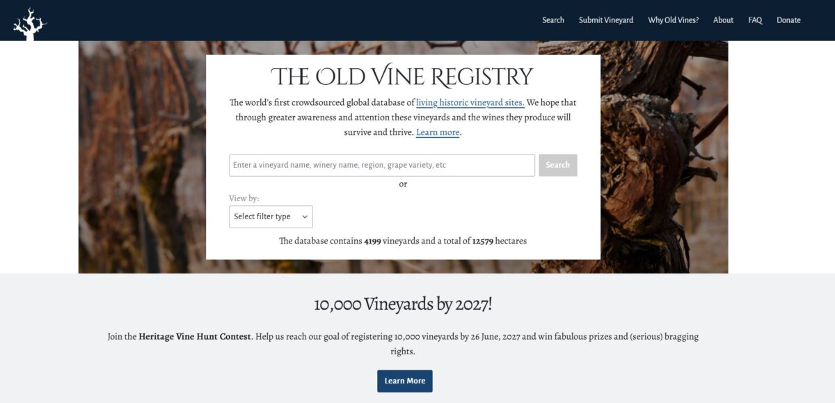Visit the About page
The width and height of the screenshot is (835, 403).
pos(723,20)
